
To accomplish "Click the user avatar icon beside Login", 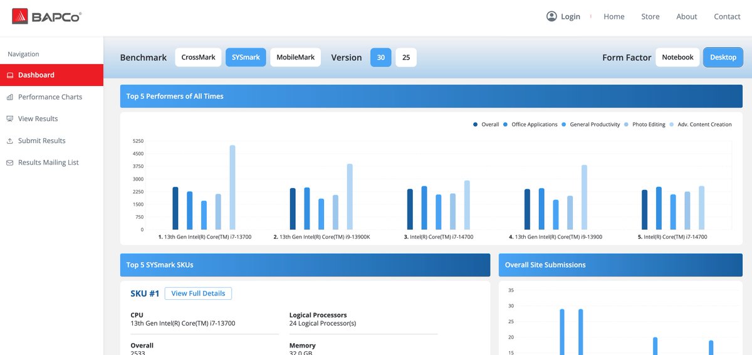I will pos(551,16).
